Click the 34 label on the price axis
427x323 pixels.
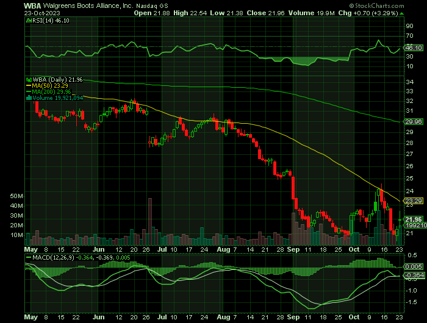pos(409,82)
